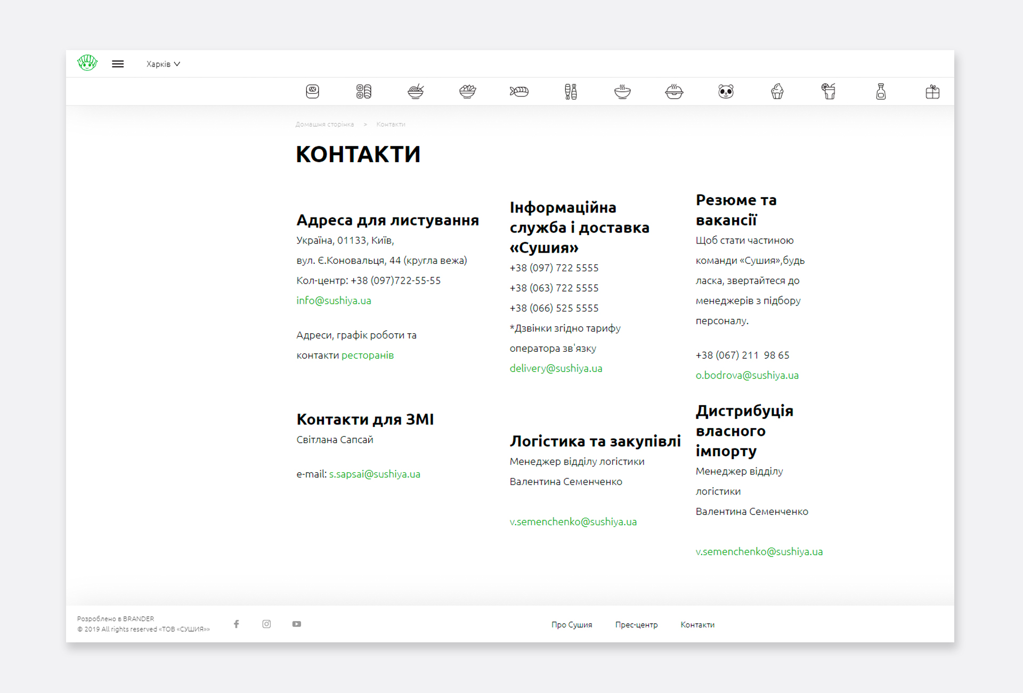Open the YouTube footer icon

[297, 624]
